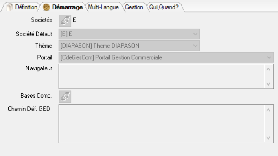This screenshot has height=156, width=278.
Task: Select the Démarrage tab label
Action: coord(68,7)
